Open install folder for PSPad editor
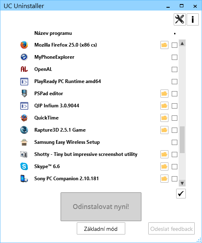Image resolution: width=202 pixels, height=243 pixels. point(164,94)
